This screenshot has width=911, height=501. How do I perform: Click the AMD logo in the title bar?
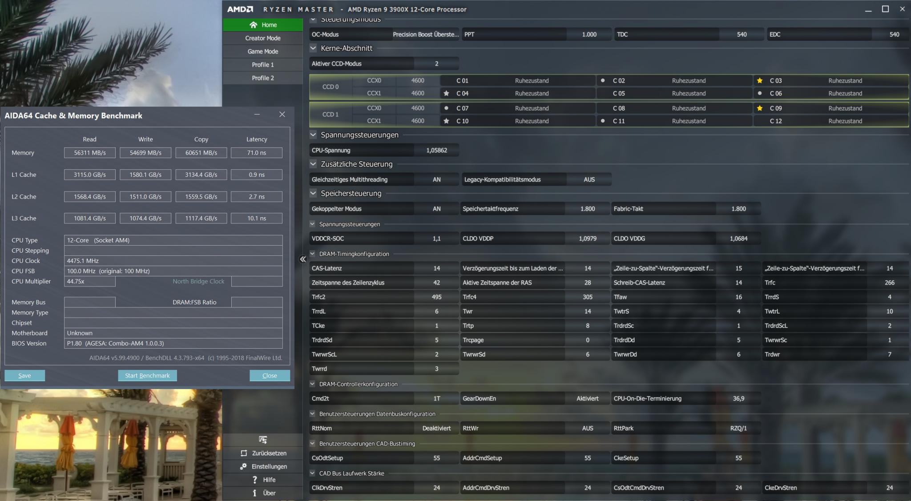240,9
